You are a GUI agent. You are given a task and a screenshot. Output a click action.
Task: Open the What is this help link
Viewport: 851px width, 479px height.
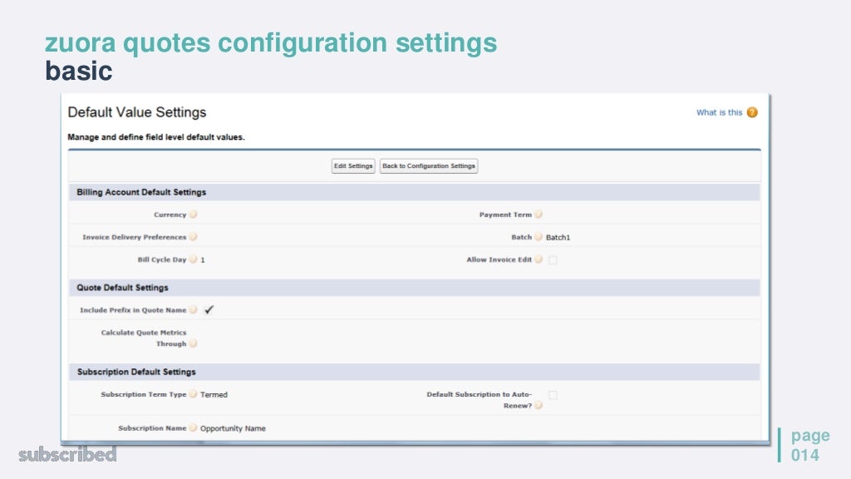[719, 112]
